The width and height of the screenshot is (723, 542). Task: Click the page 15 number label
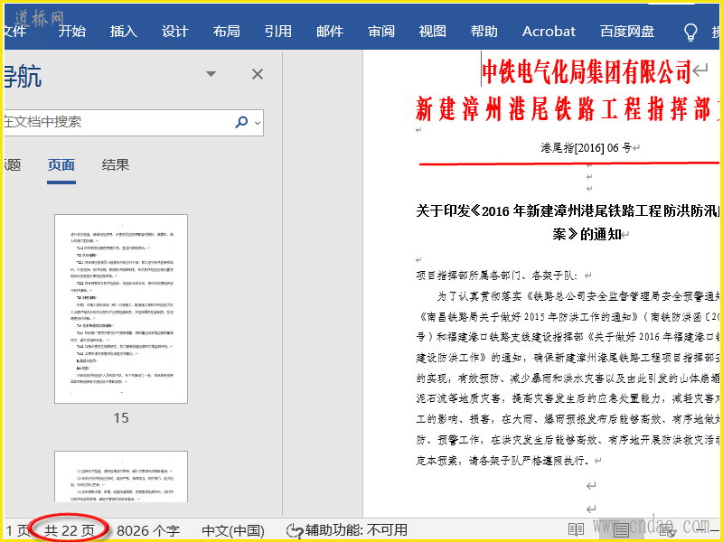(121, 418)
